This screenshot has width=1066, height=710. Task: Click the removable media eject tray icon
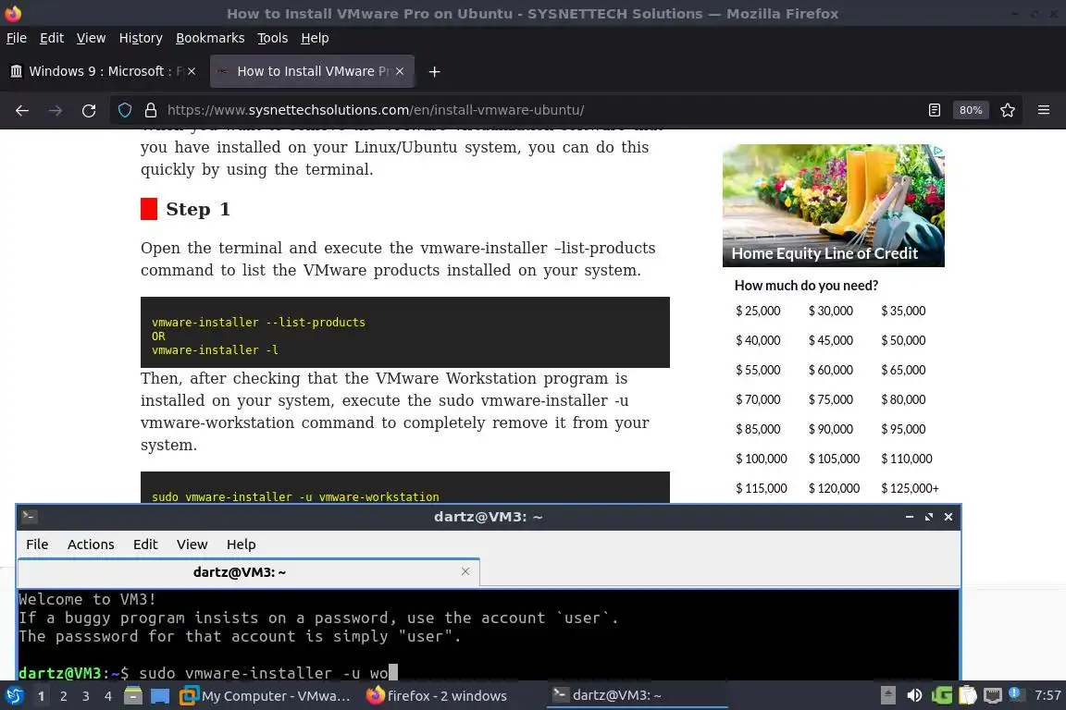888,695
